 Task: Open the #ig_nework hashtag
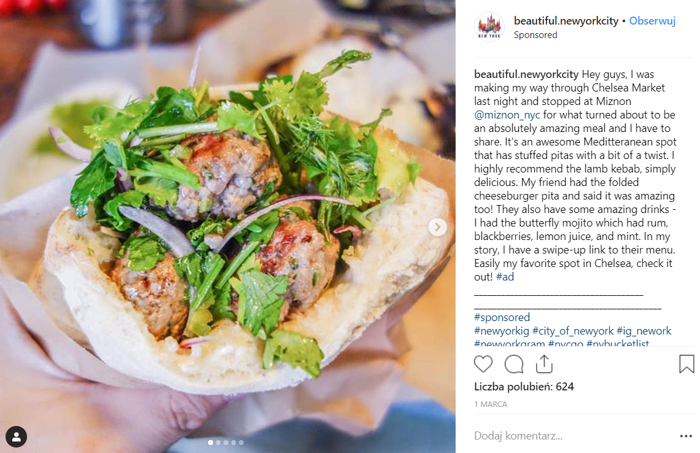click(x=644, y=331)
